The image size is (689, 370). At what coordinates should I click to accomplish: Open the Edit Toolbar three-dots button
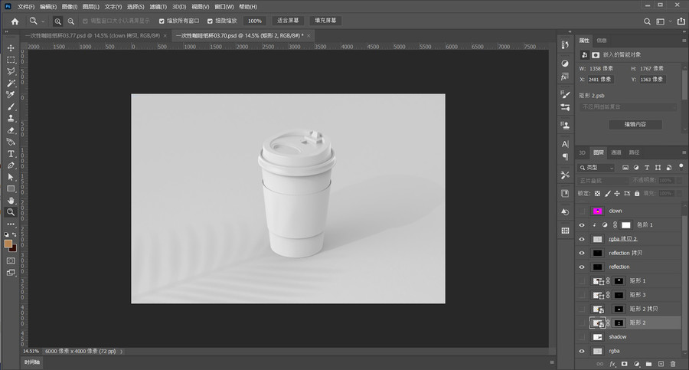pyautogui.click(x=11, y=224)
